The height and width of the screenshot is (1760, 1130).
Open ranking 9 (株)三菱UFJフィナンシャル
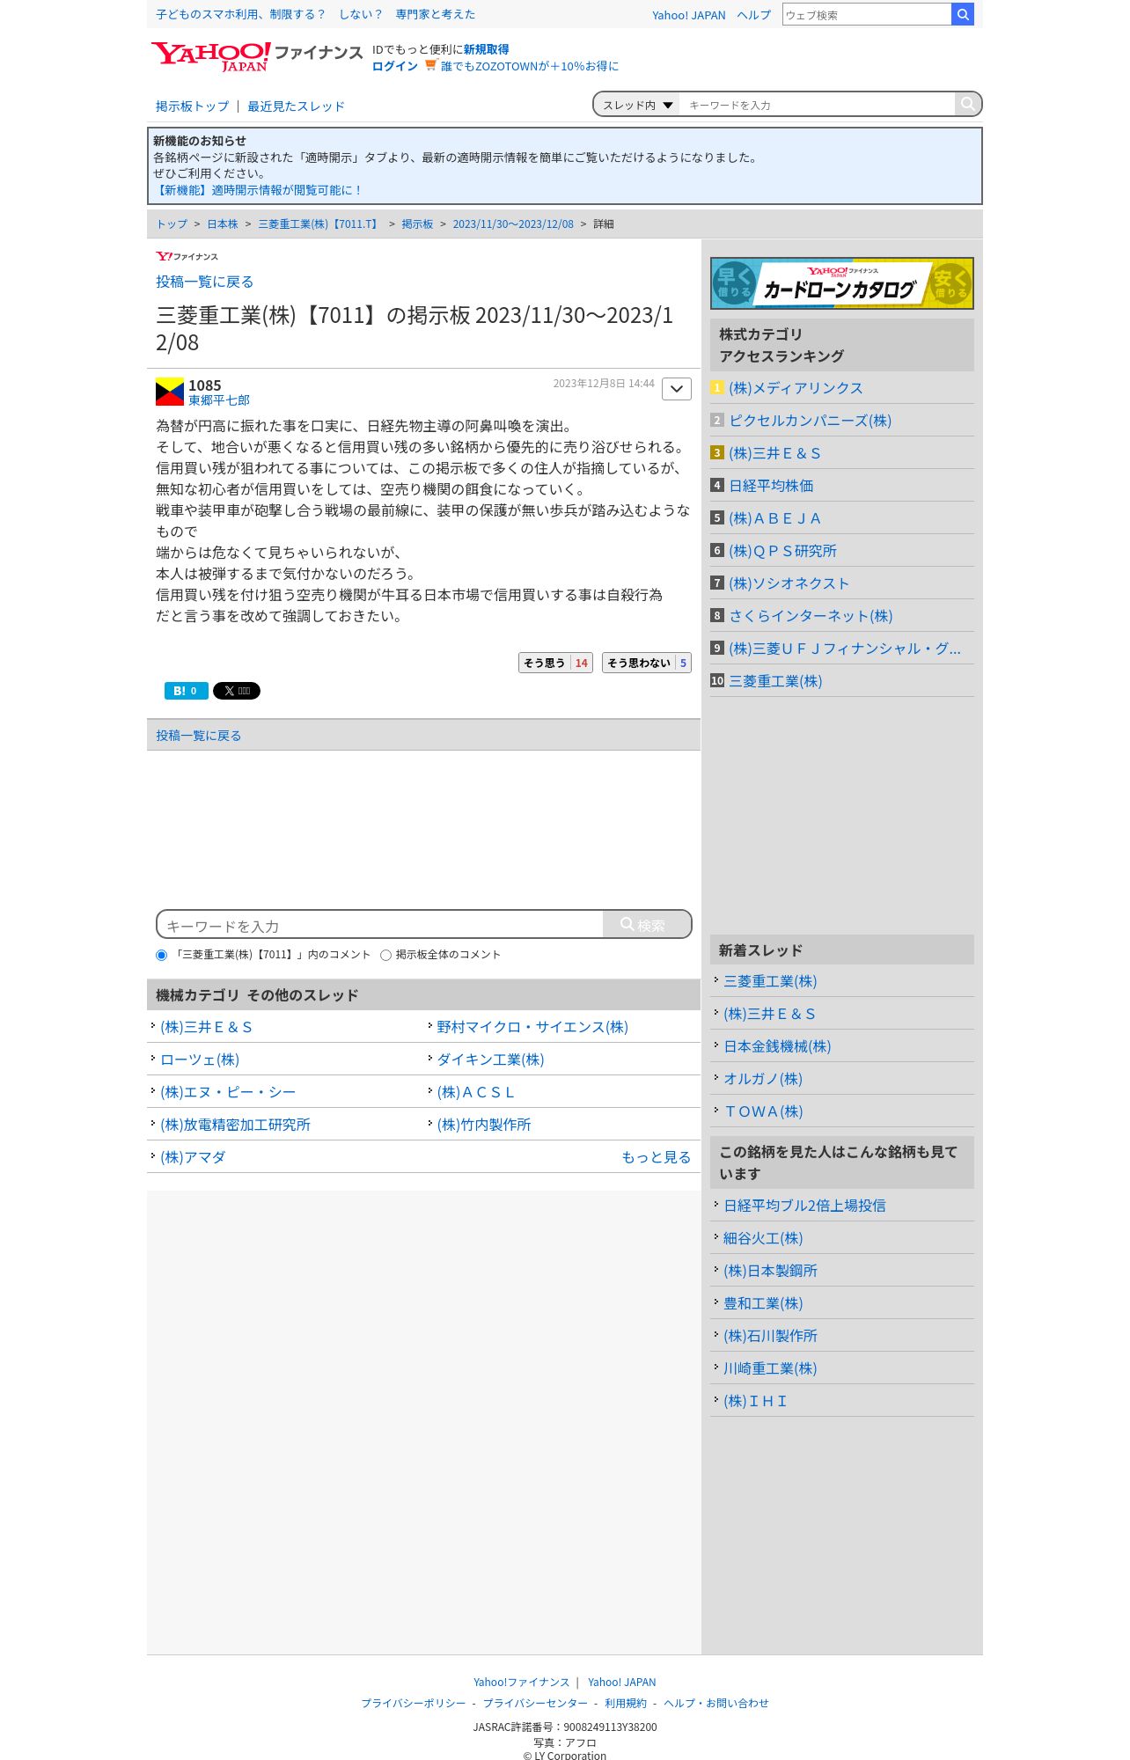pyautogui.click(x=845, y=649)
